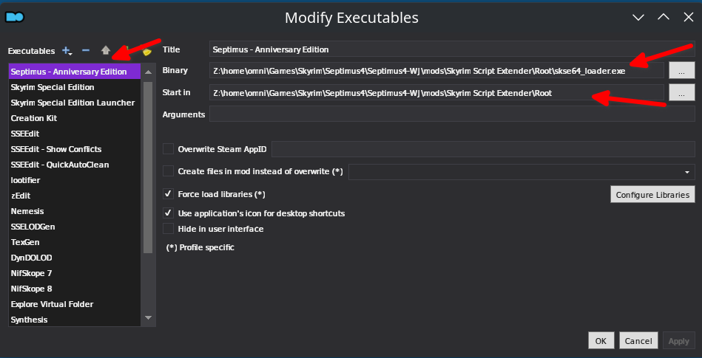Browse for the Binary file path
The image size is (702, 358).
(x=681, y=71)
